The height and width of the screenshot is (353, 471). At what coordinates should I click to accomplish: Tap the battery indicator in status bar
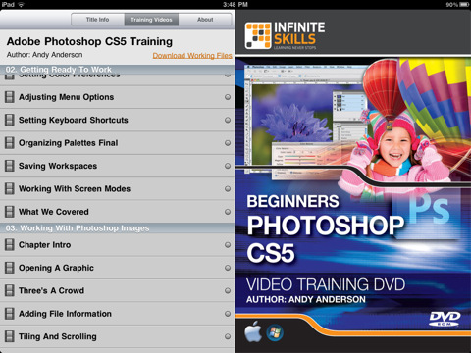click(465, 4)
